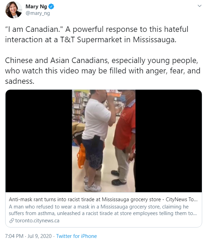The image size is (206, 240).
Task: Click the grocery store video thumbnail
Action: click(104, 141)
